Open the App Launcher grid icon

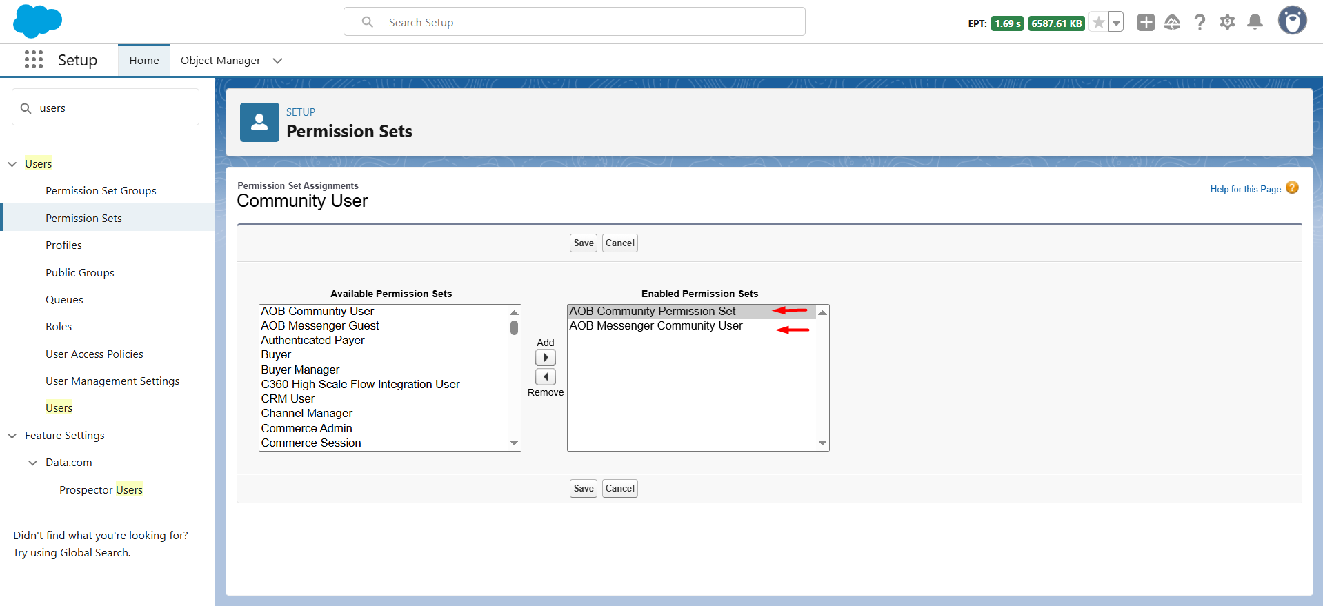(34, 60)
